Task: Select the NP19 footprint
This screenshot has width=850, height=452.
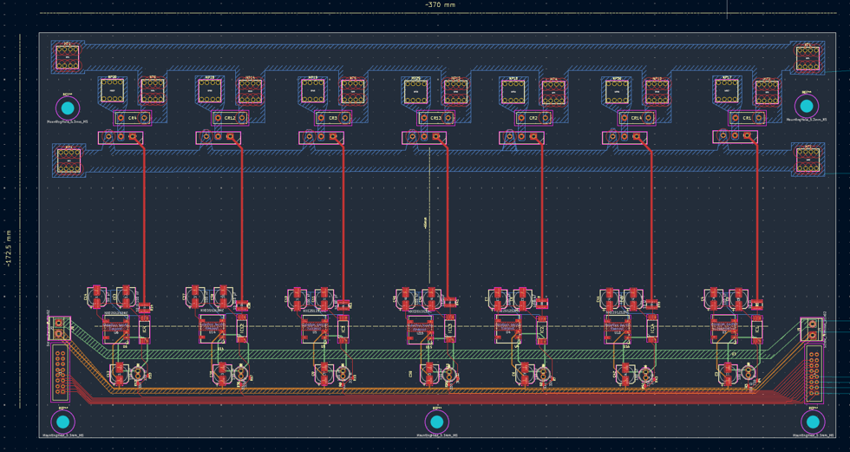Action: pyautogui.click(x=313, y=90)
